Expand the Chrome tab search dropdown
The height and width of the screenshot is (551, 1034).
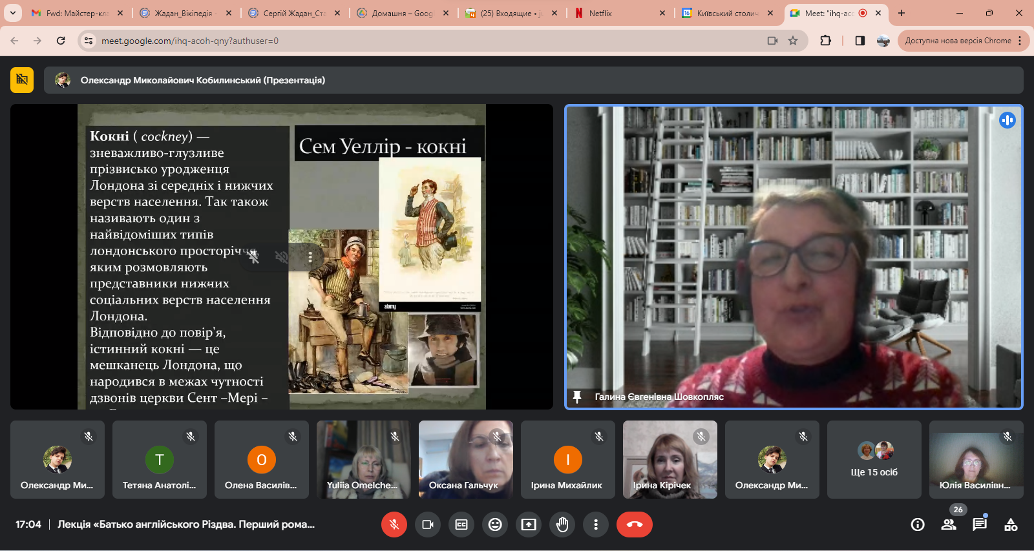(x=12, y=13)
